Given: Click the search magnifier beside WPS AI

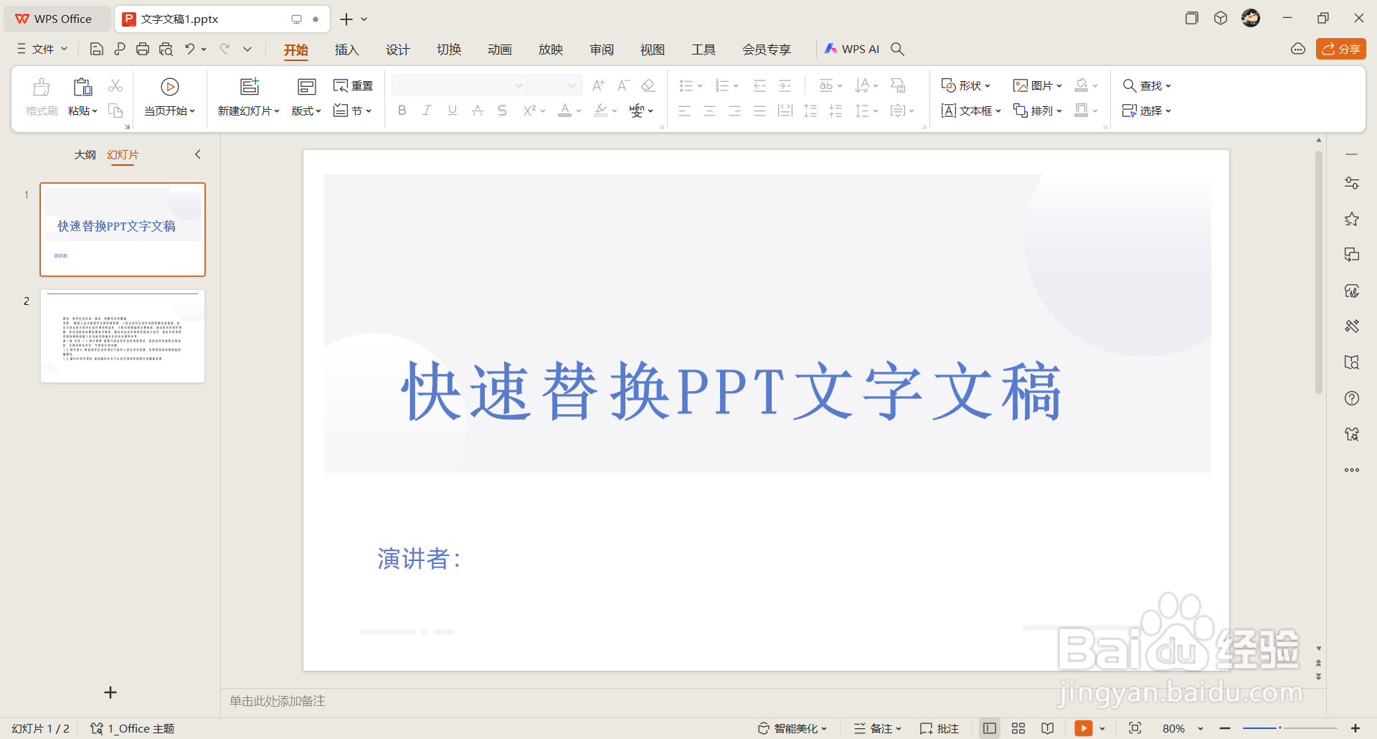Looking at the screenshot, I should 897,49.
